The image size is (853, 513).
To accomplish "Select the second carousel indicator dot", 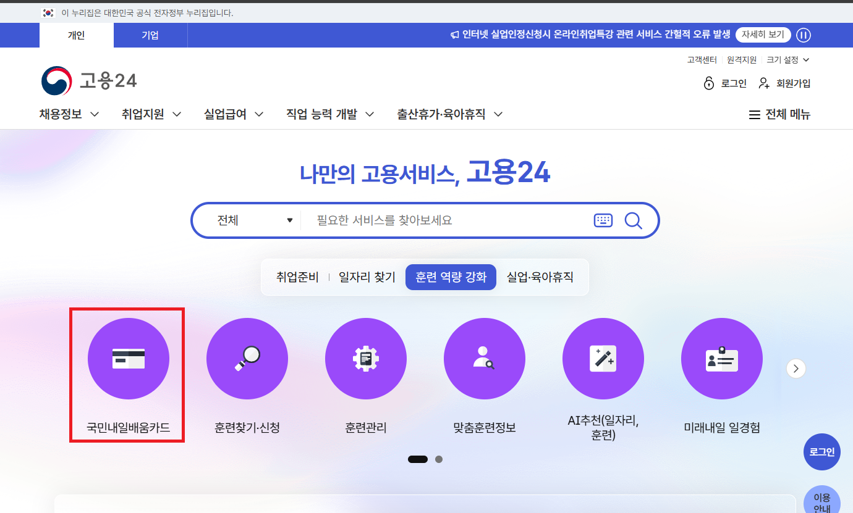I will coord(439,459).
